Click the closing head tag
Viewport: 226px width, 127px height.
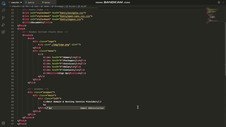coord(22,26)
